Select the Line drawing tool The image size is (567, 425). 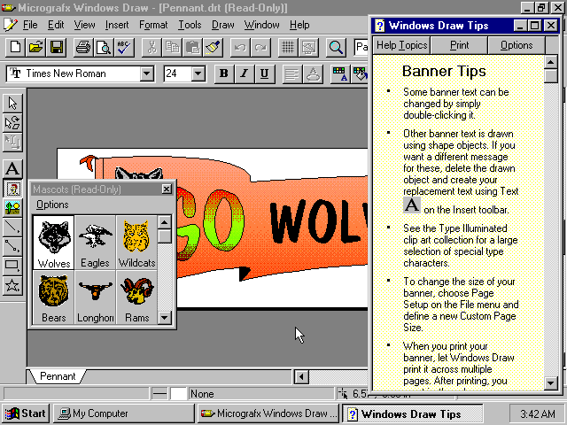[x=12, y=227]
